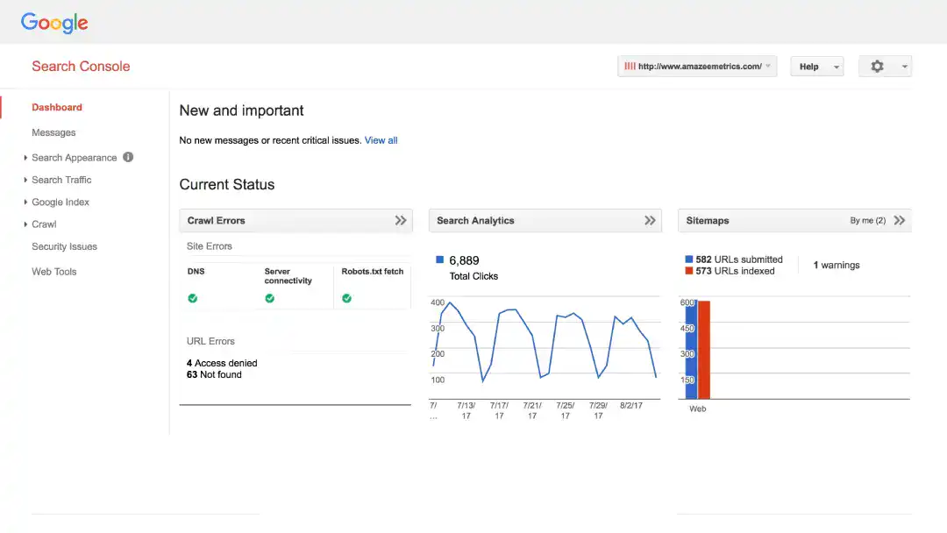Expand Crawl section in sidebar
This screenshot has width=947, height=533.
[25, 224]
